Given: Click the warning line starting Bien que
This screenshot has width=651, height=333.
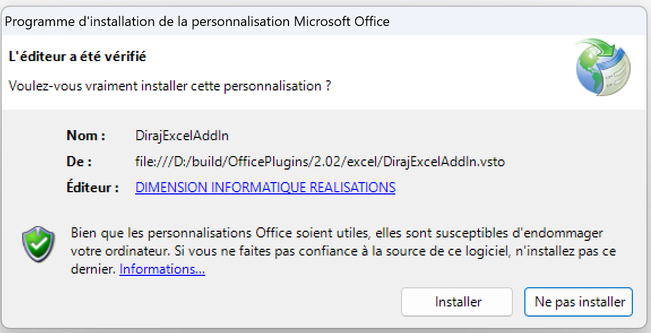Looking at the screenshot, I should (x=337, y=232).
